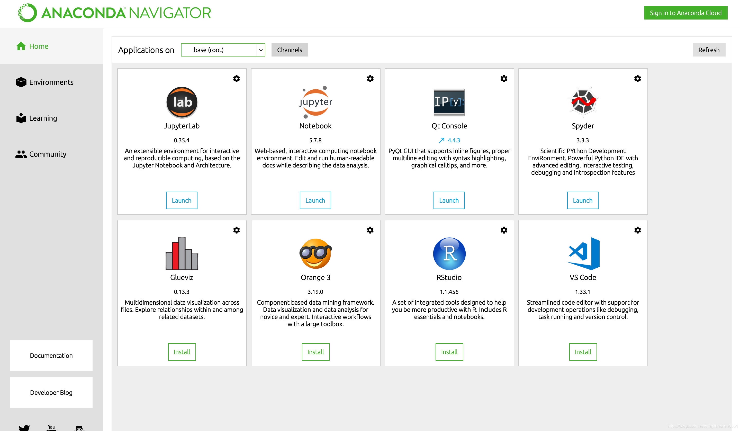Viewport: 740px width, 431px height.
Task: Click the Spyder web icon
Action: (583, 102)
